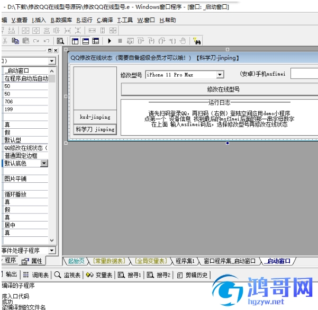Click the Cut scissors icon

(5, 41)
